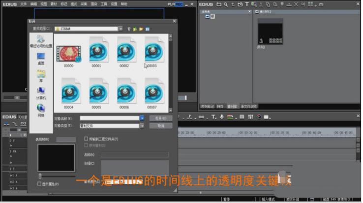Click the move up folder icon in bin toolbar
363x203 pixels.
pos(233,4)
